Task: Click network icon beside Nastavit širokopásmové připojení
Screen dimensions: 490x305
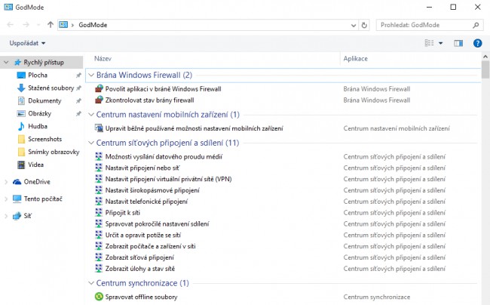Action: [99, 190]
